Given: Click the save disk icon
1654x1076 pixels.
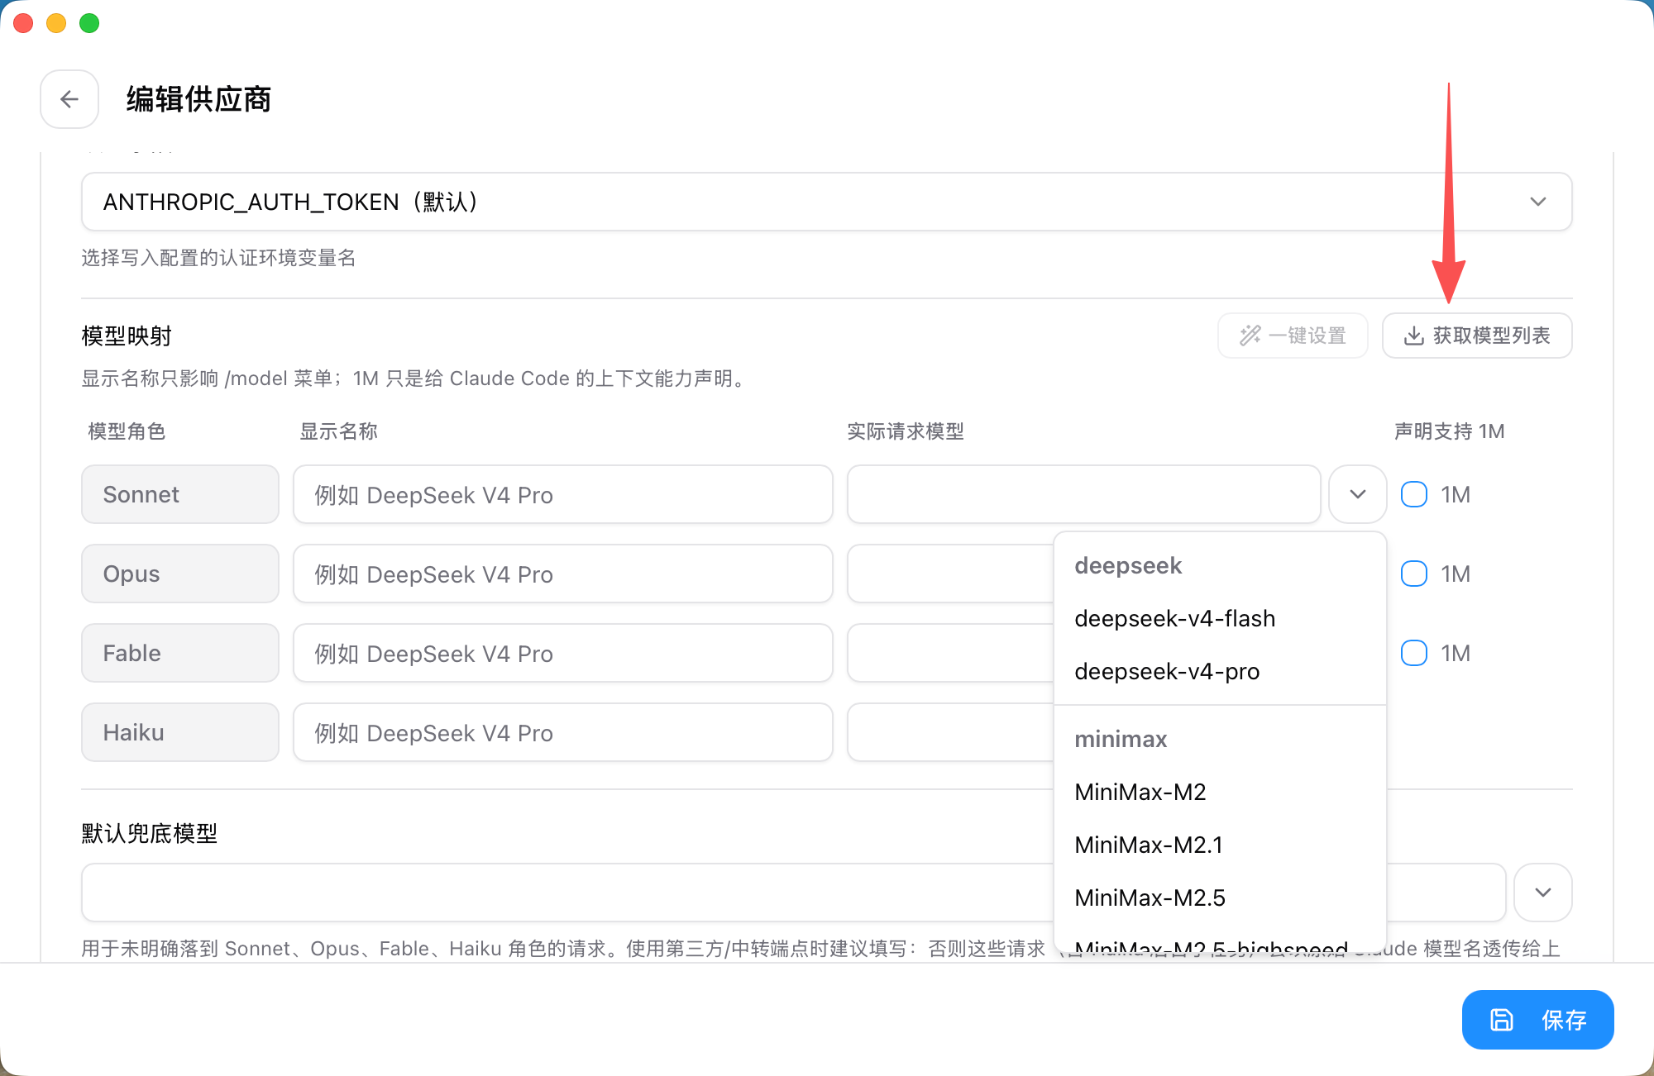Looking at the screenshot, I should (x=1502, y=1020).
